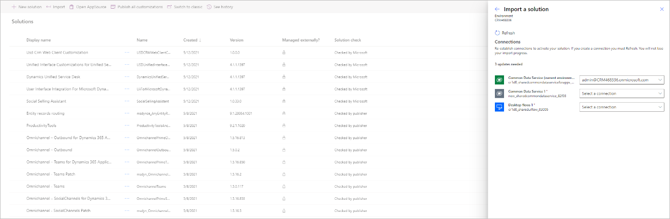Click Switch to classic
The height and width of the screenshot is (219, 670).
185,7
